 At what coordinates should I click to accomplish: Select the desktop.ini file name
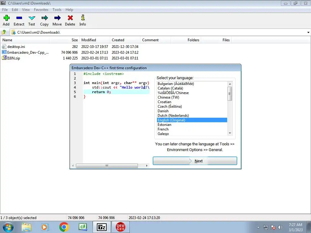pos(16,46)
